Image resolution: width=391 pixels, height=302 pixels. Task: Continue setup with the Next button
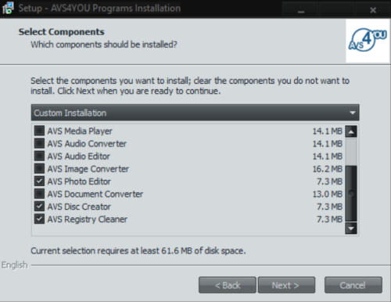[286, 285]
